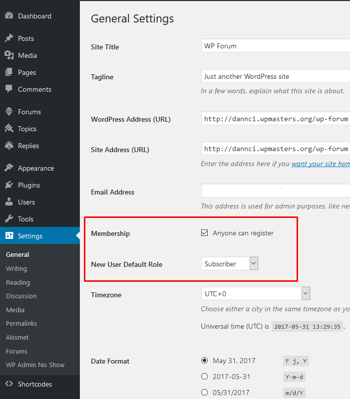Open Appearance via its paintbrush icon

(9, 168)
